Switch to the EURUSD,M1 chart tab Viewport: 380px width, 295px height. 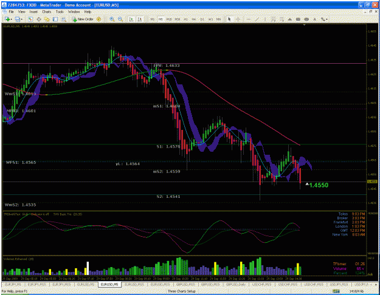pyautogui.click(x=86, y=285)
